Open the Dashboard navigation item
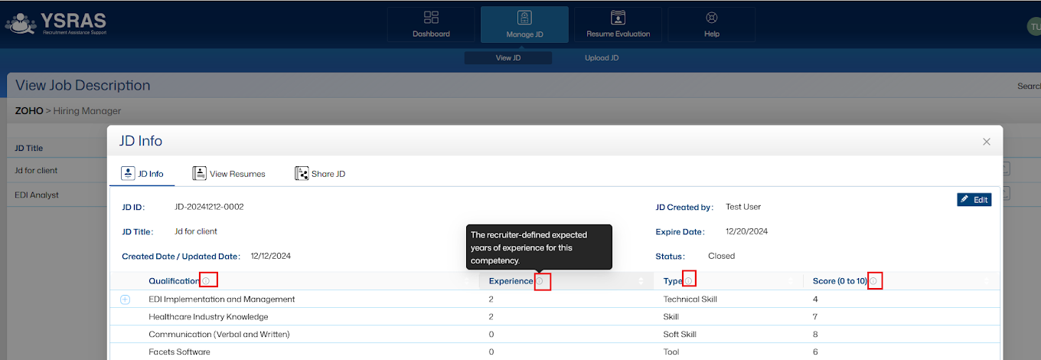This screenshot has width=1041, height=360. (x=431, y=25)
